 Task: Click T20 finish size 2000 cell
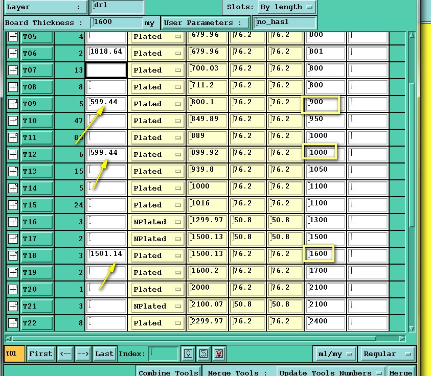tap(207, 289)
